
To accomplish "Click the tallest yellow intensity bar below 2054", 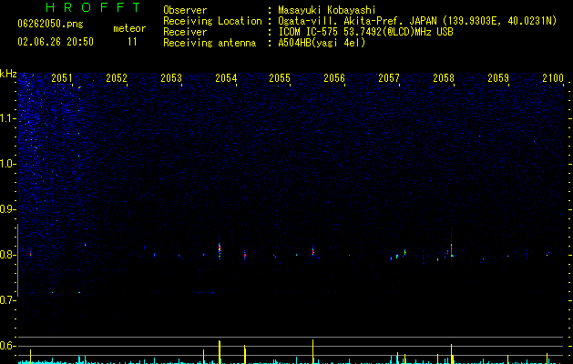I will [x=220, y=352].
